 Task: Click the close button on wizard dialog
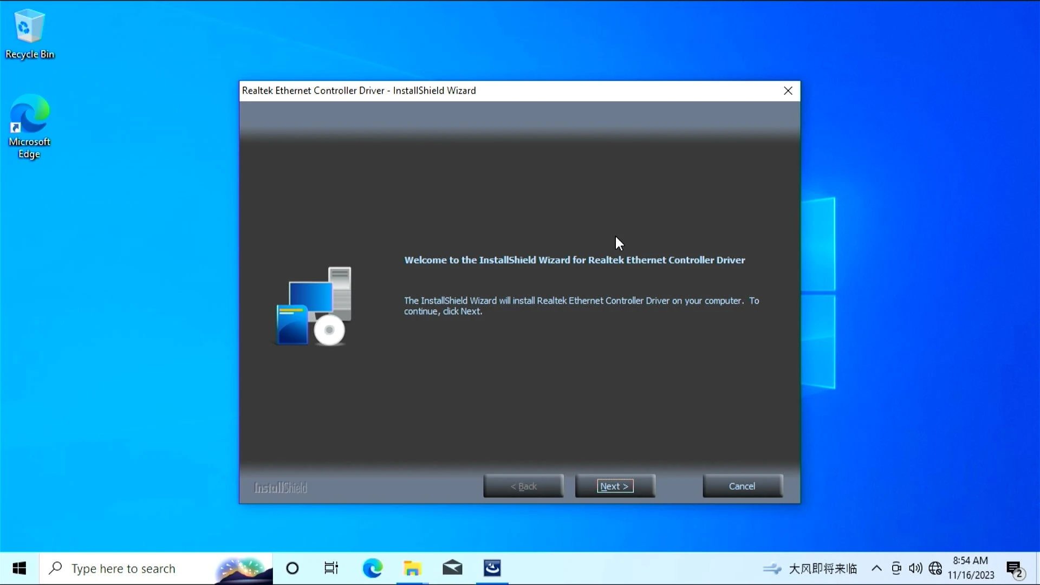point(788,90)
